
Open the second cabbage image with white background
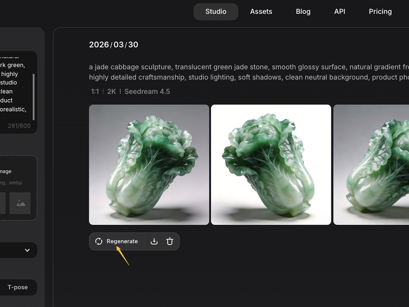click(x=271, y=165)
